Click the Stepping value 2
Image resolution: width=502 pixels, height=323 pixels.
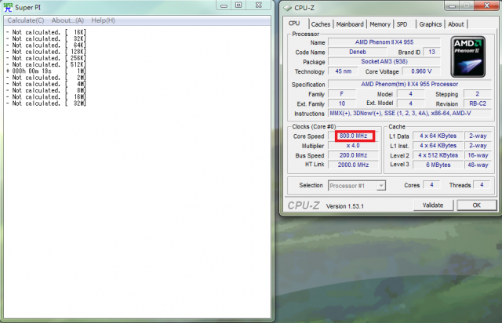tap(478, 94)
